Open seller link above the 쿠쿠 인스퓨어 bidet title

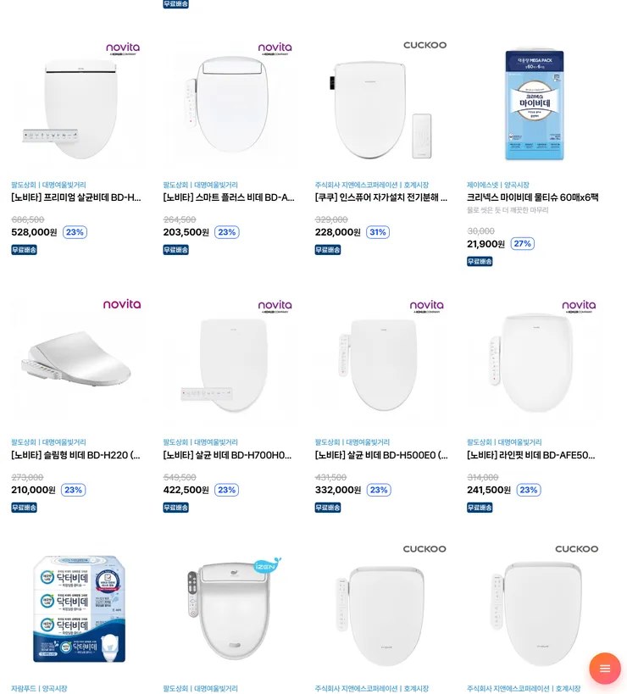coord(372,185)
